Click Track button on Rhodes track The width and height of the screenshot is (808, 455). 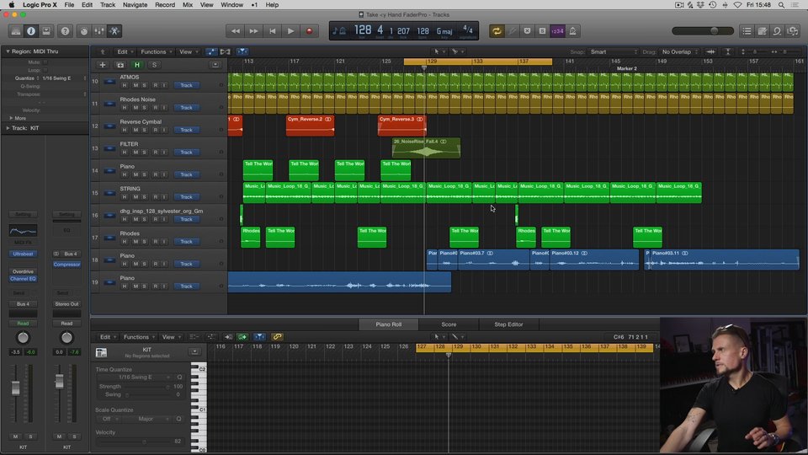[x=186, y=242]
